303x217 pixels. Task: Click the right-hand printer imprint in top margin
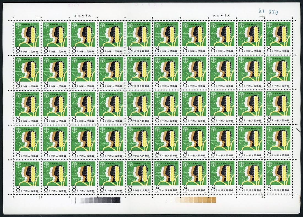click(x=221, y=15)
